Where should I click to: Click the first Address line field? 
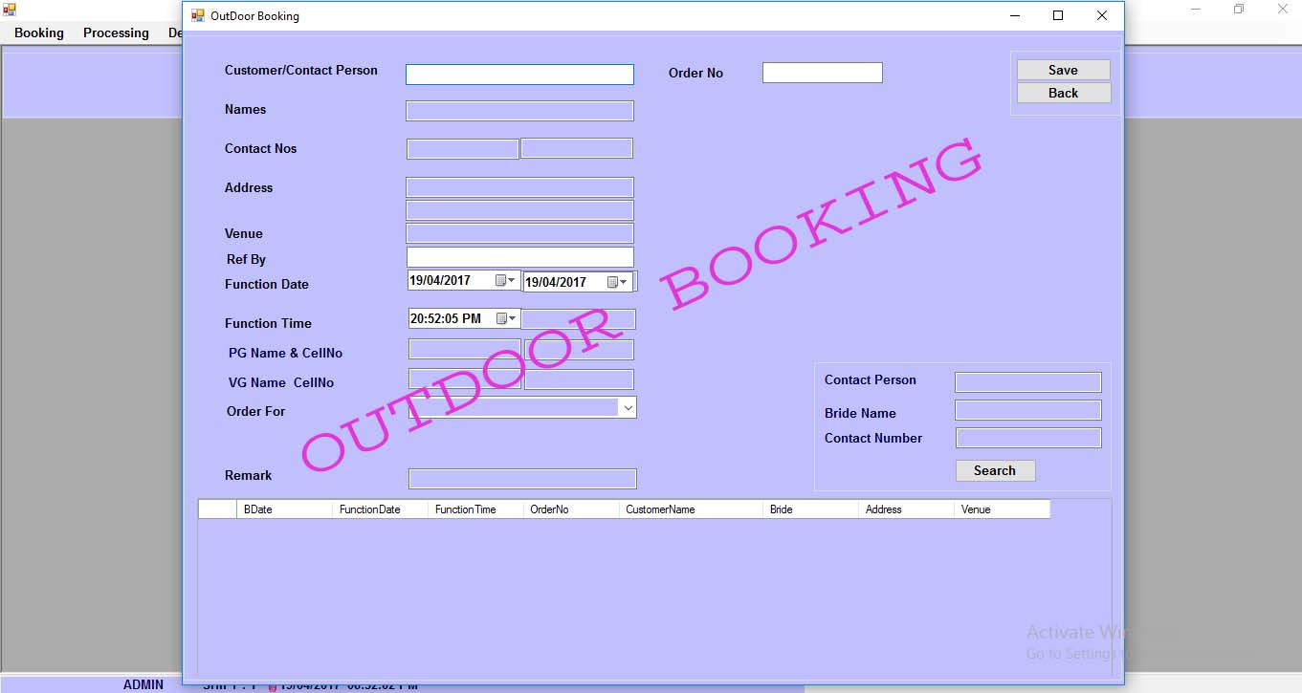click(519, 187)
